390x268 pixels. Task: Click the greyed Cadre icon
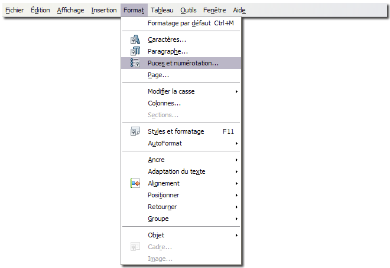135,247
